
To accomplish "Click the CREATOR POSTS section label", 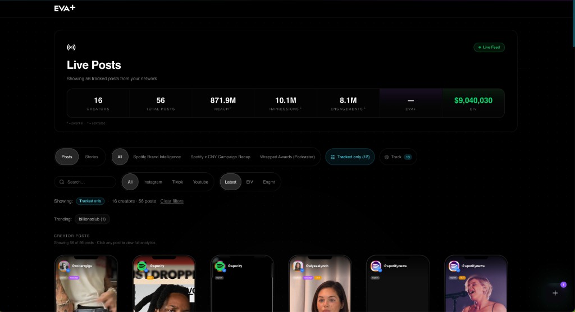I will pos(72,236).
